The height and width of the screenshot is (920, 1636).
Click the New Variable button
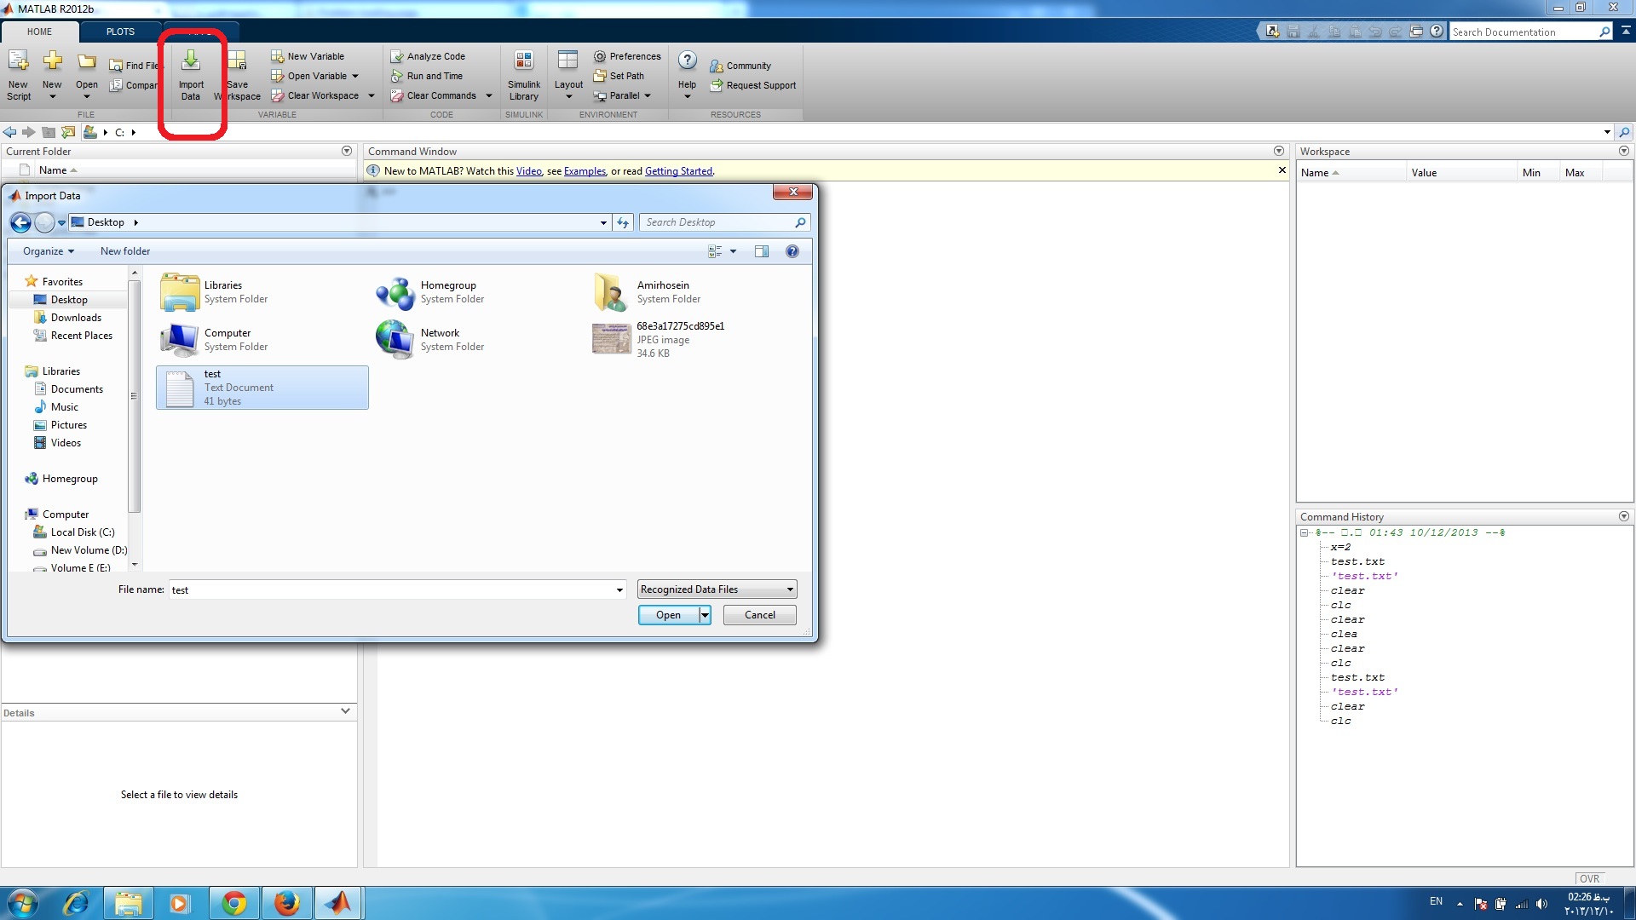(308, 56)
